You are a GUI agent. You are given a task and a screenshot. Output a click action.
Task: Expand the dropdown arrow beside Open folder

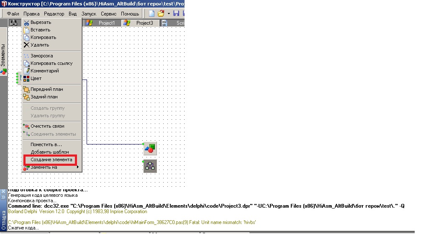(168, 14)
